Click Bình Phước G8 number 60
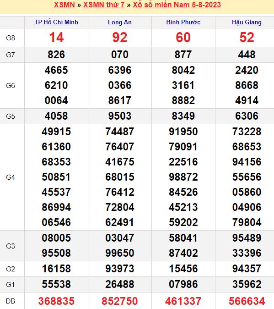This screenshot has width=274, height=309. [183, 38]
